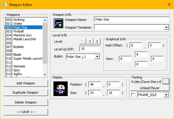Screen dimensions: 174x119
Task: Click the View right field
Action: (157, 59)
